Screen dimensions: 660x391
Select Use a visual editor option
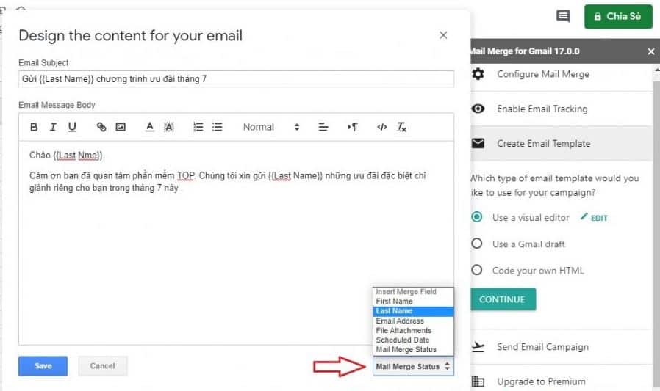[476, 217]
